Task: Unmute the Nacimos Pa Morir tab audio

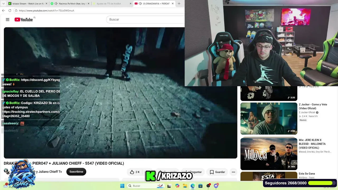Action: pyautogui.click(x=56, y=4)
